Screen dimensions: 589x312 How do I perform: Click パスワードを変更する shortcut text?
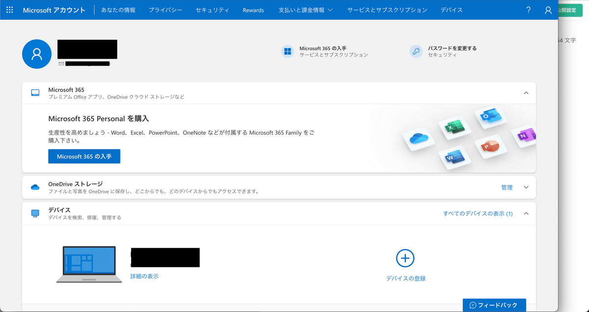click(x=452, y=48)
